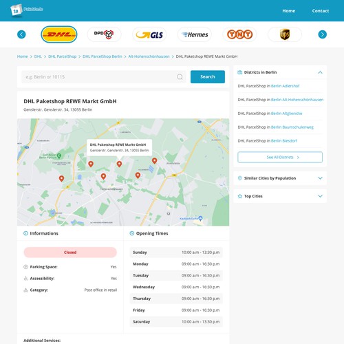
Task: Click the Category icon
Action: [x=25, y=290]
